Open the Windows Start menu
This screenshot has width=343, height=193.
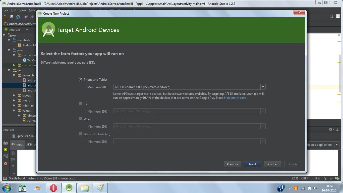coord(7,188)
